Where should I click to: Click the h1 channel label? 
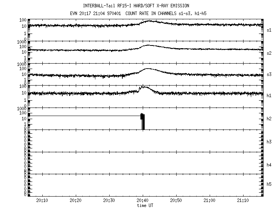pyautogui.click(x=269, y=96)
